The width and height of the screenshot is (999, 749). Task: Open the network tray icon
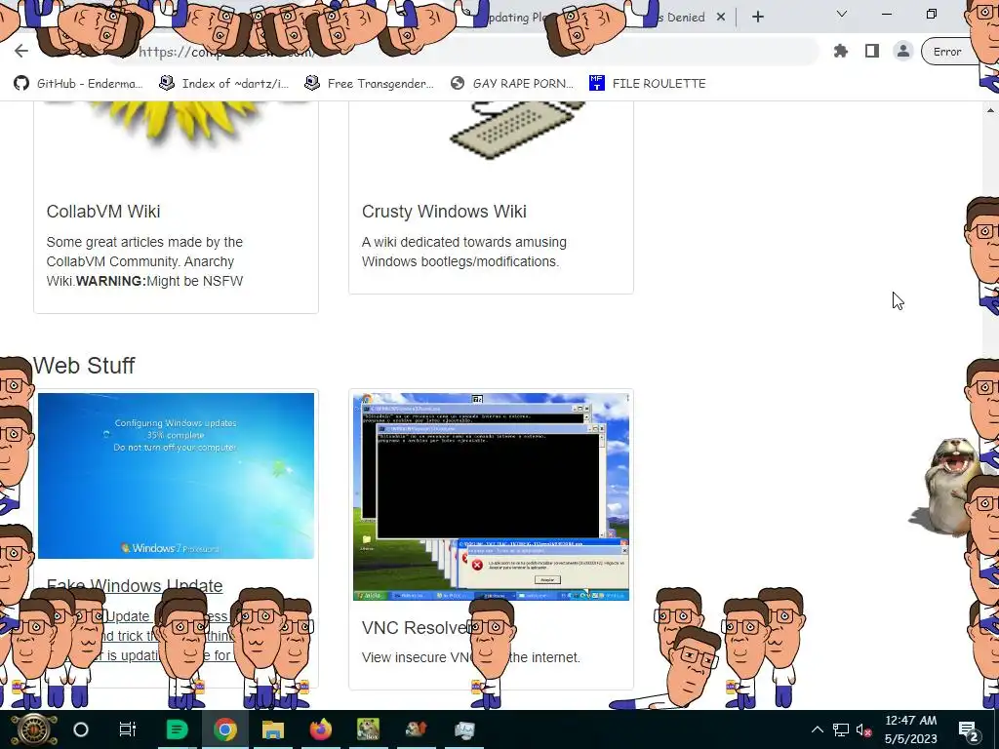coord(841,729)
